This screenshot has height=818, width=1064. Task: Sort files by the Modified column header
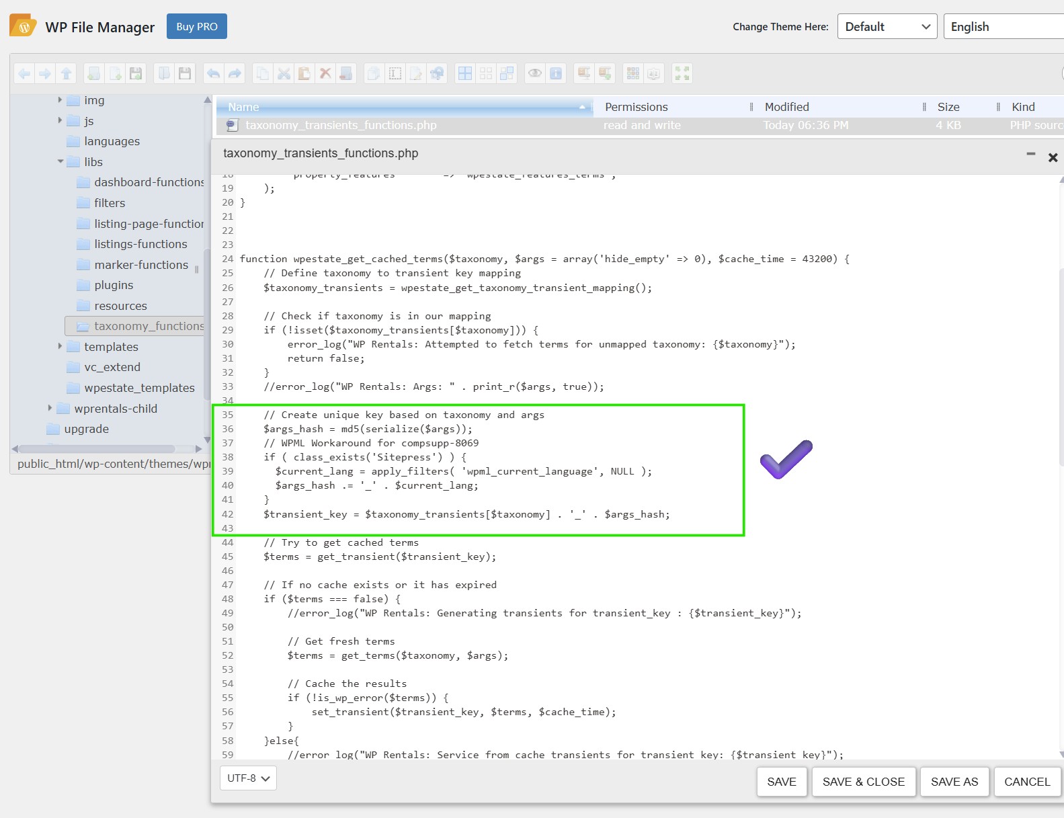click(786, 107)
